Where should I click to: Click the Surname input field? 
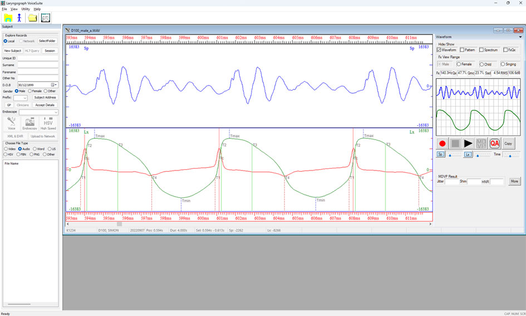click(38, 65)
